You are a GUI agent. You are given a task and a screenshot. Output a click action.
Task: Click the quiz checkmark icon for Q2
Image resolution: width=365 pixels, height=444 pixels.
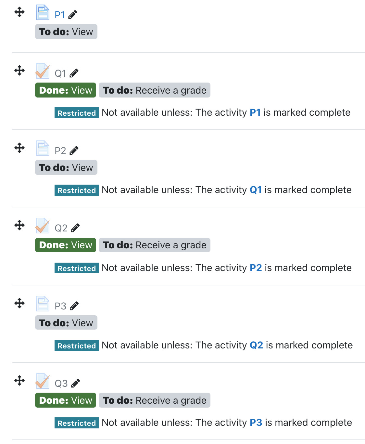click(x=43, y=226)
